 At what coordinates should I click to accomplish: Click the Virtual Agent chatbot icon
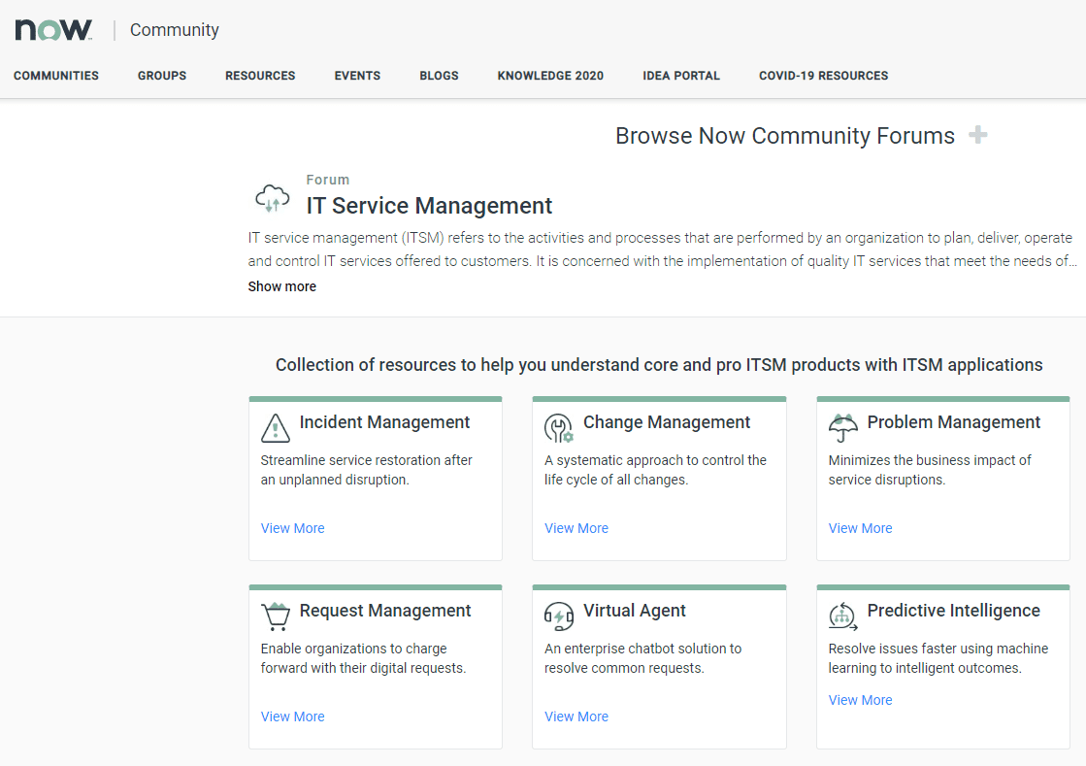(x=559, y=614)
